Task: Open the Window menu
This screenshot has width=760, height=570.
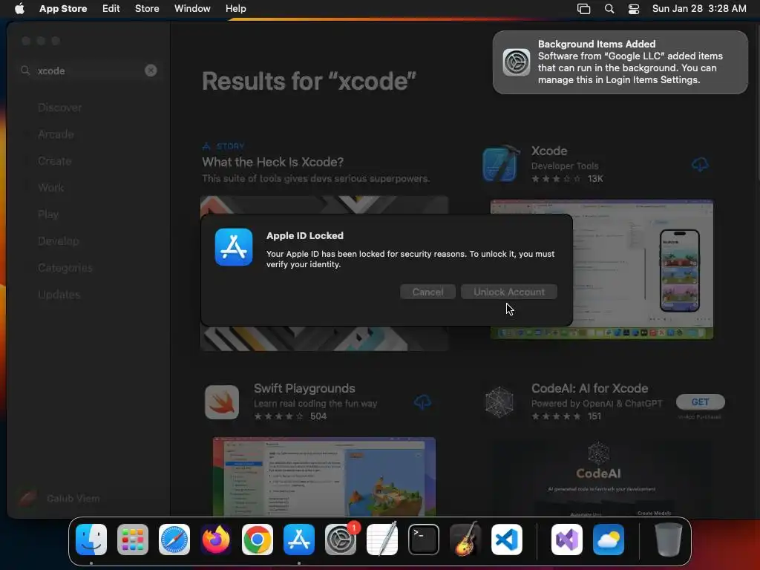Action: [x=192, y=9]
